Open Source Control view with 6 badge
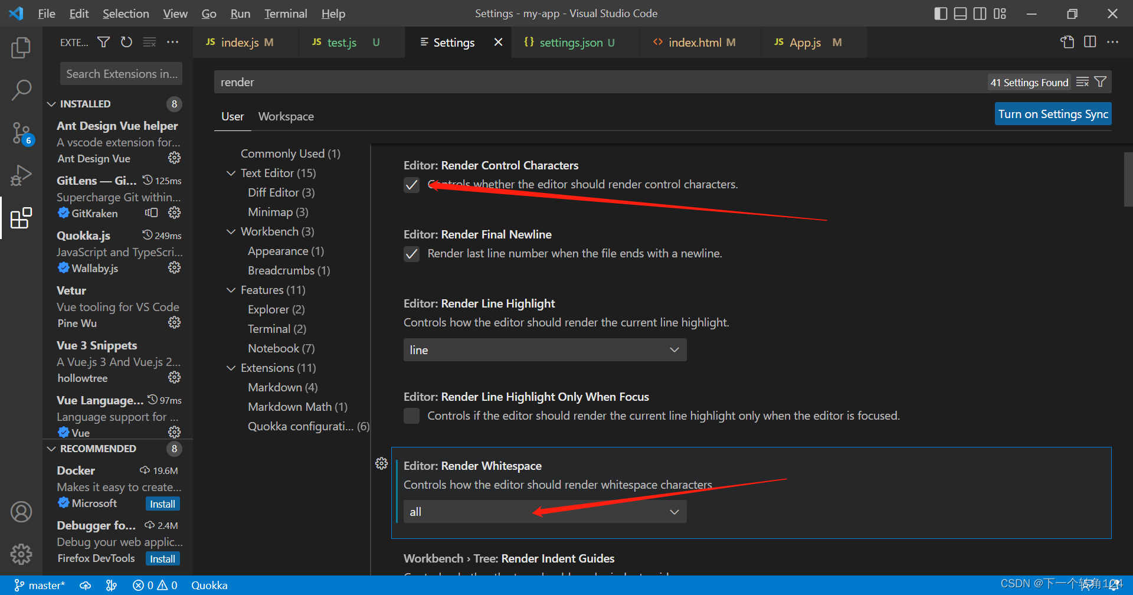Screen dimensions: 1133x595 21,133
